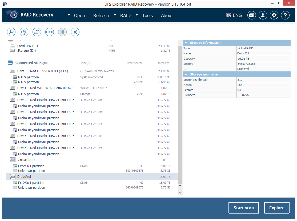Click Unknown partition icon under DroboVol
This screenshot has width=297, height=221.
15,187
